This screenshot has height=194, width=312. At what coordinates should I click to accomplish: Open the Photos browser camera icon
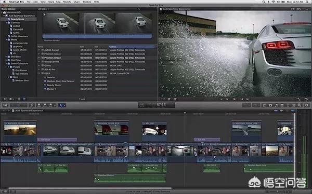click(x=270, y=105)
